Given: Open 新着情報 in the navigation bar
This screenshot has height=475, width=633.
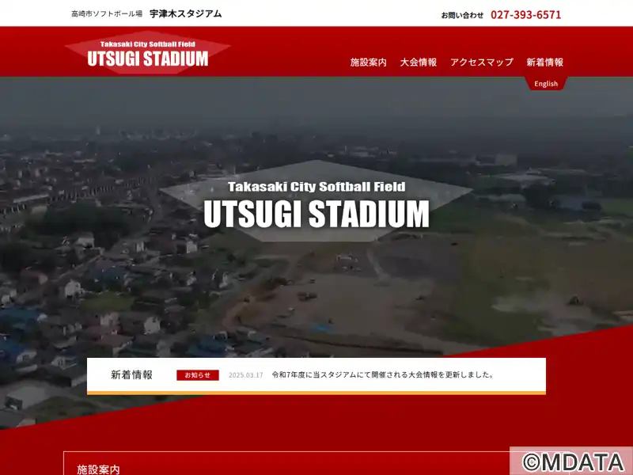Looking at the screenshot, I should click(x=544, y=63).
